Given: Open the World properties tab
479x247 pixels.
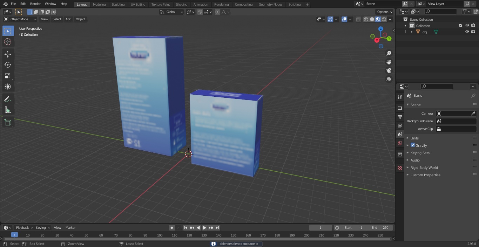Looking at the screenshot, I should 400,143.
